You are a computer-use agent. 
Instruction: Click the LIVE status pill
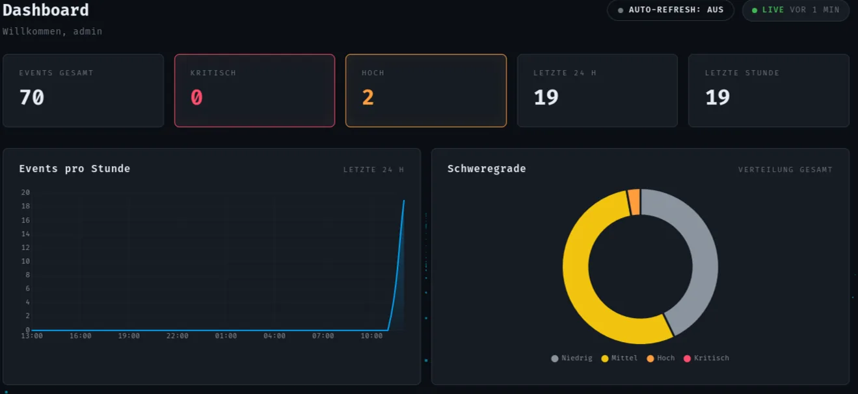point(796,10)
